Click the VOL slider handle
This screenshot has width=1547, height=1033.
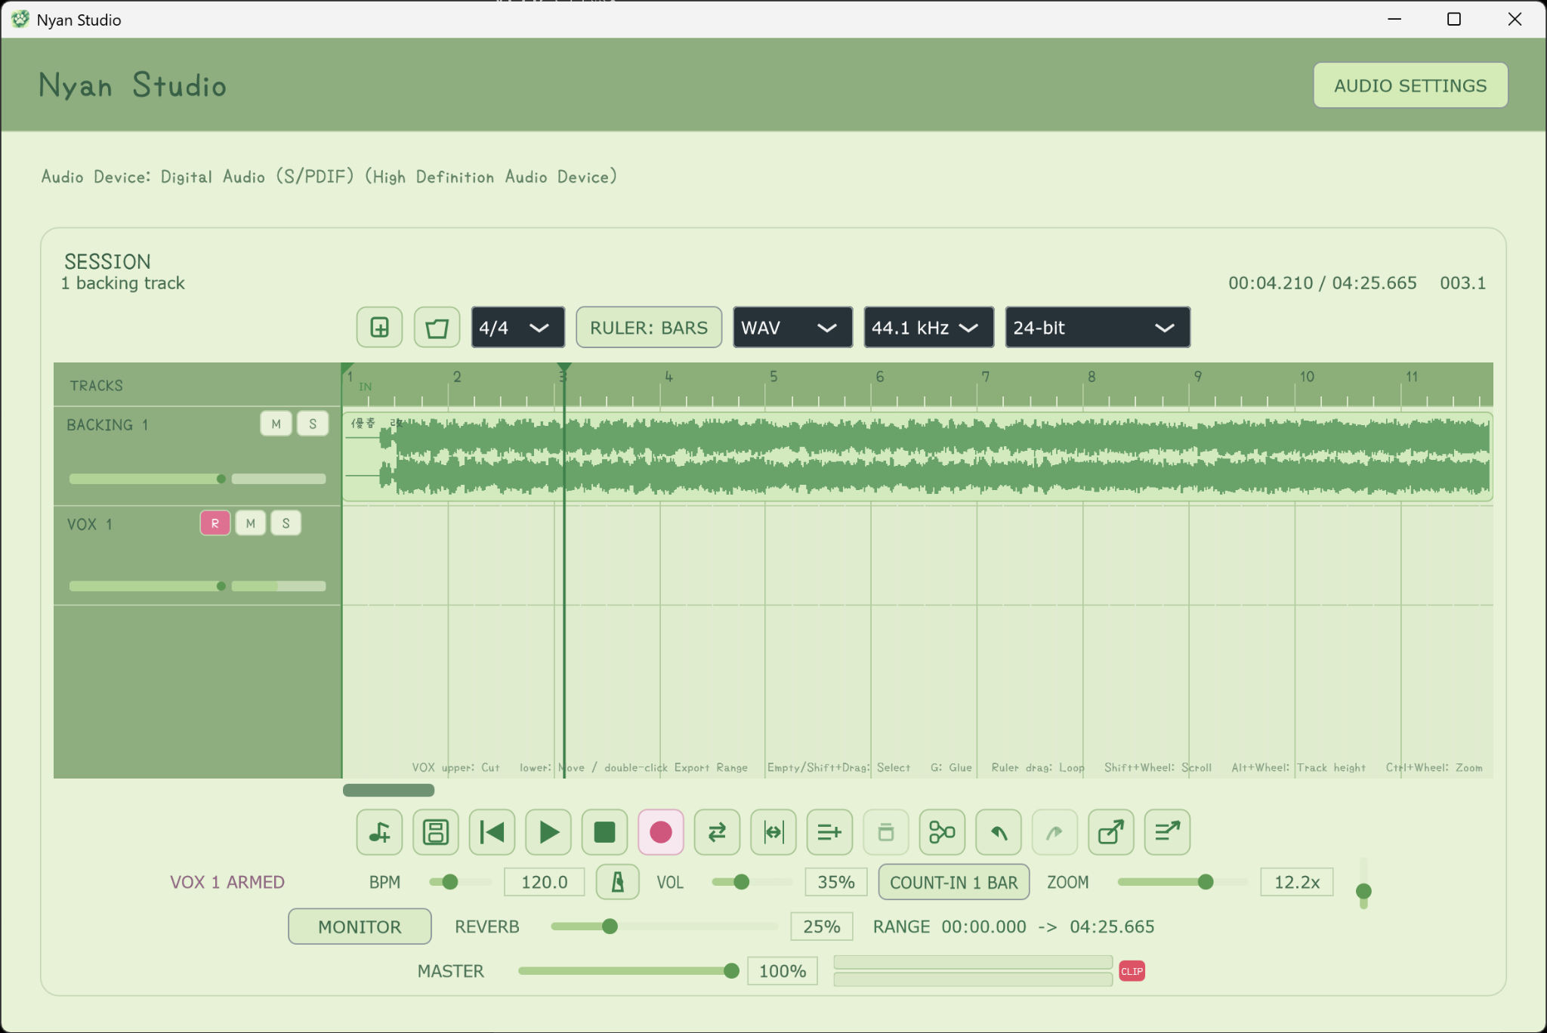[x=742, y=882]
